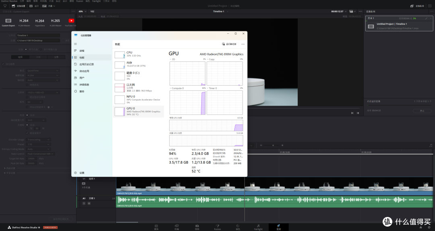435x231 pixels.
Task: Open the Fusion menu in menu bar
Action: [80, 1]
